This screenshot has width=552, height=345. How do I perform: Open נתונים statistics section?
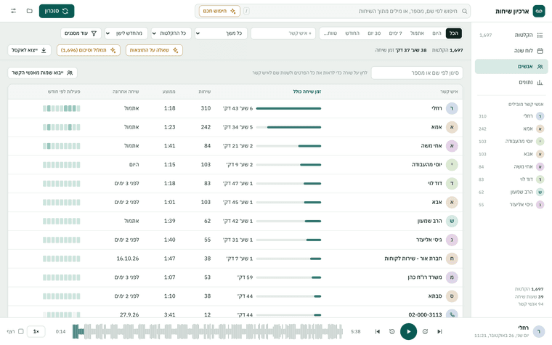pyautogui.click(x=511, y=82)
